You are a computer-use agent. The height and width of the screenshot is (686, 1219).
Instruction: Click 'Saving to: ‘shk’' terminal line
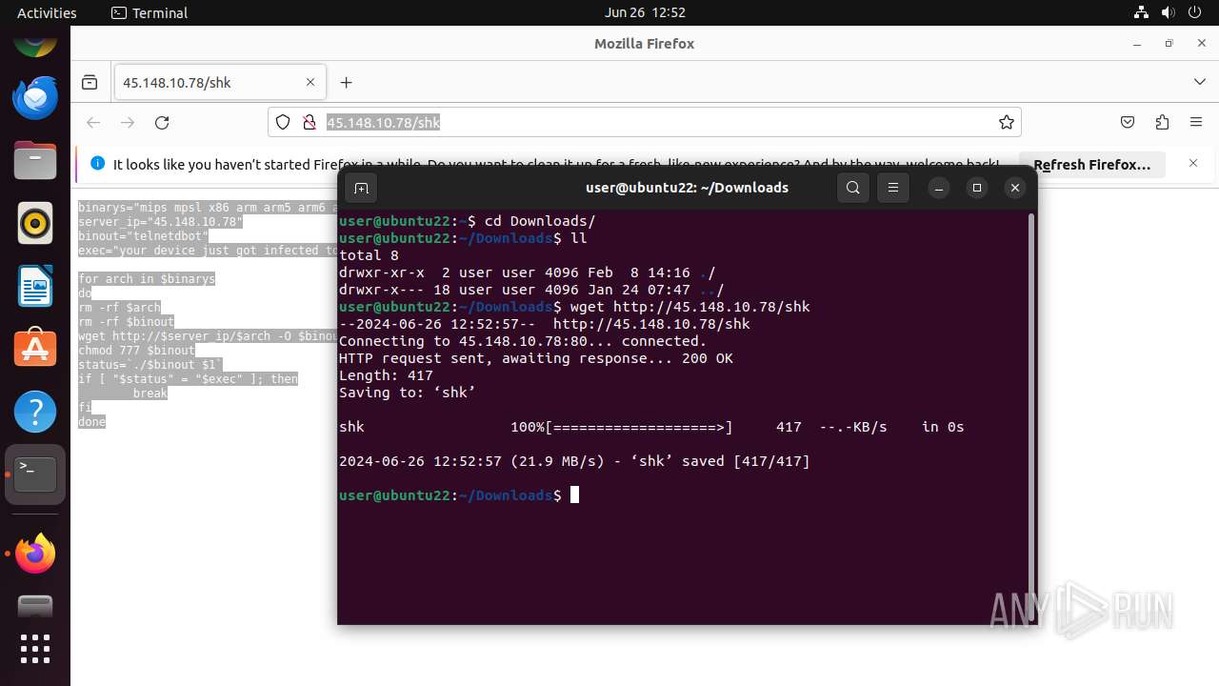(408, 393)
